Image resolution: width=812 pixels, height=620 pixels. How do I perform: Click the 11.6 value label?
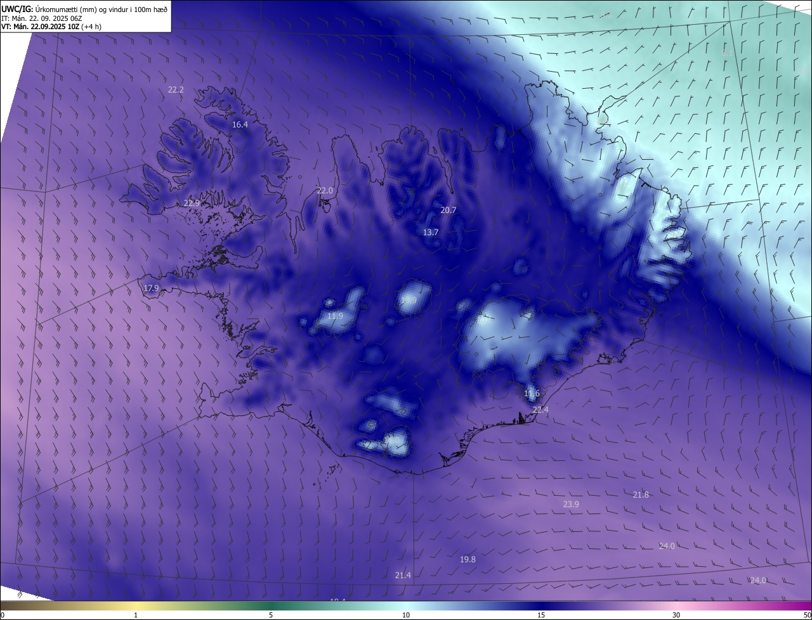pos(532,394)
